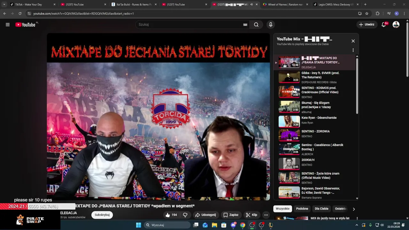Viewport: 409px width, 230px height.
Task: Go to the YouTube home logo
Action: (x=25, y=25)
